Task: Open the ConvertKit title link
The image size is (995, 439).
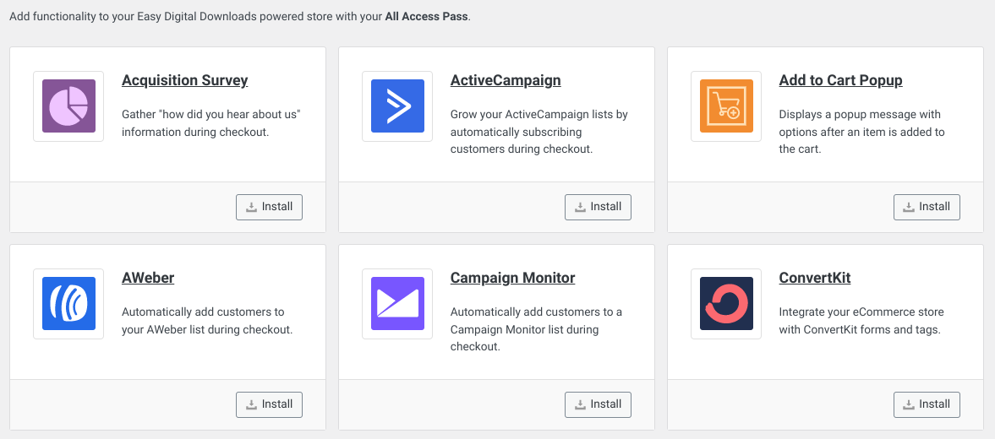Action: pos(815,279)
